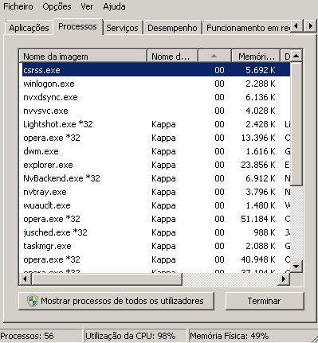Open the Ver menu
This screenshot has width=318, height=343.
pyautogui.click(x=87, y=6)
